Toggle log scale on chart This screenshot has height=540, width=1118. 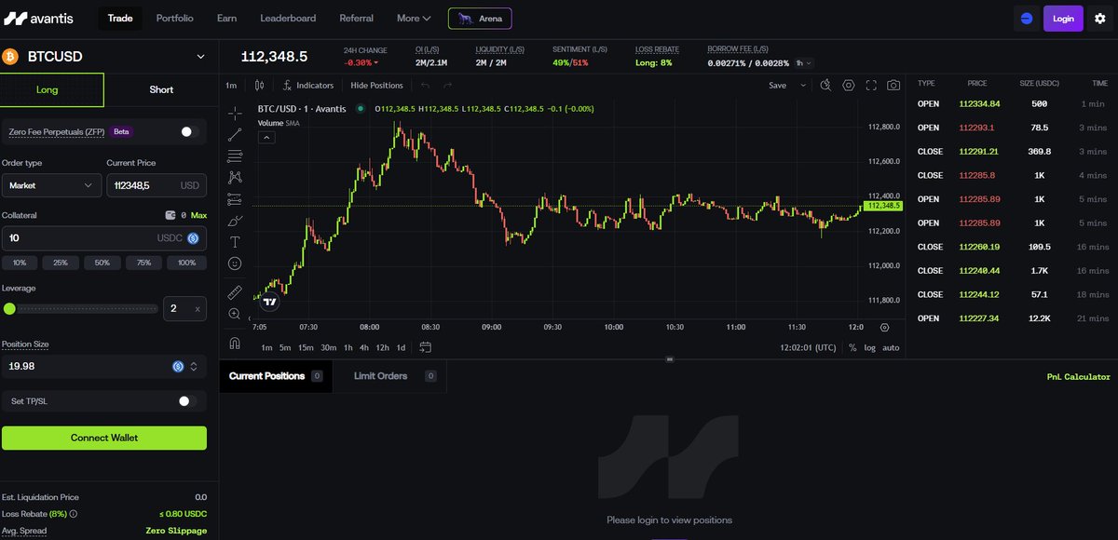(869, 347)
